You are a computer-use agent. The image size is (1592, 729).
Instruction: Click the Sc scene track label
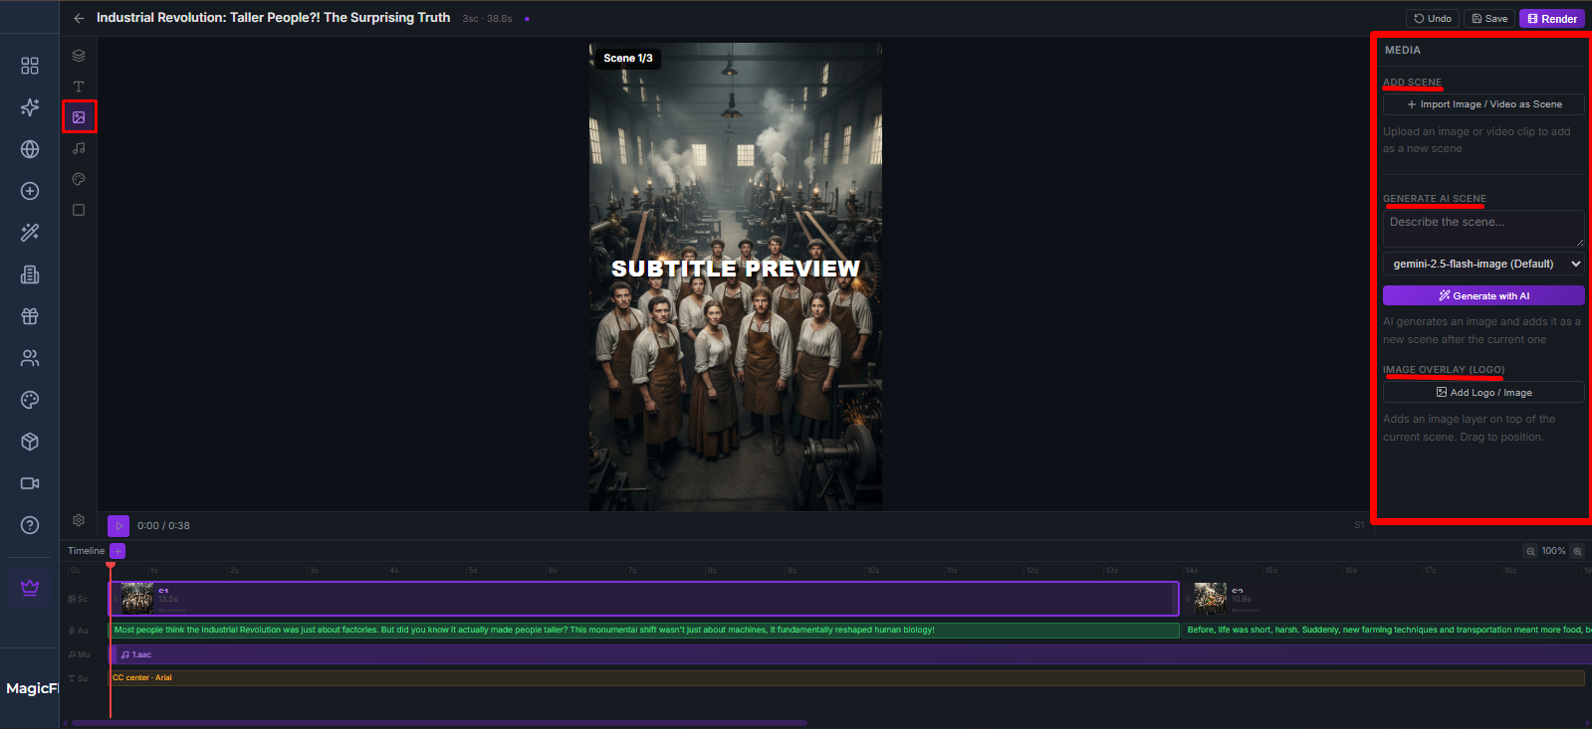[x=79, y=599]
